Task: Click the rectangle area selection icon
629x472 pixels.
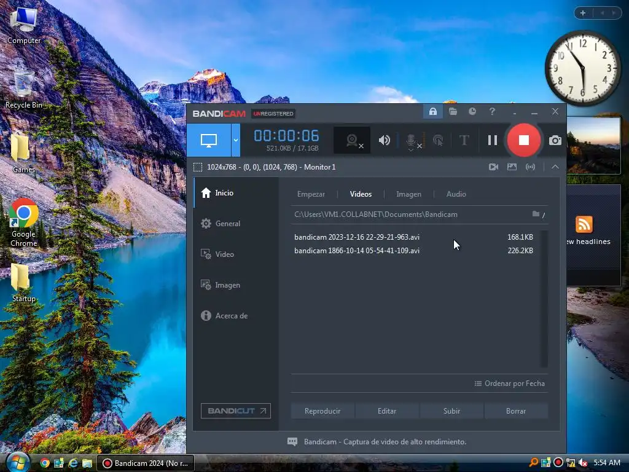Action: pos(198,167)
